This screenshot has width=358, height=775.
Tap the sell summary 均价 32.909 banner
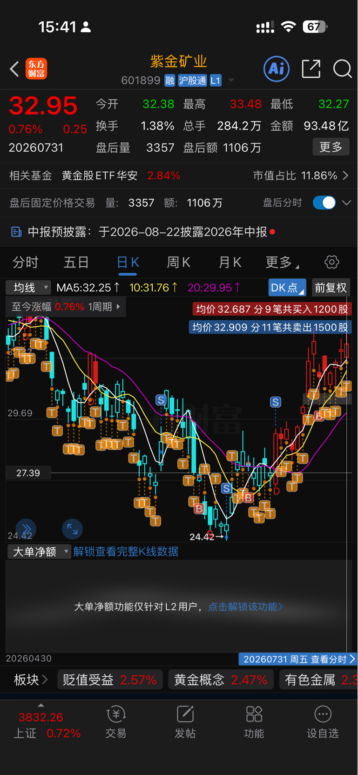[270, 327]
